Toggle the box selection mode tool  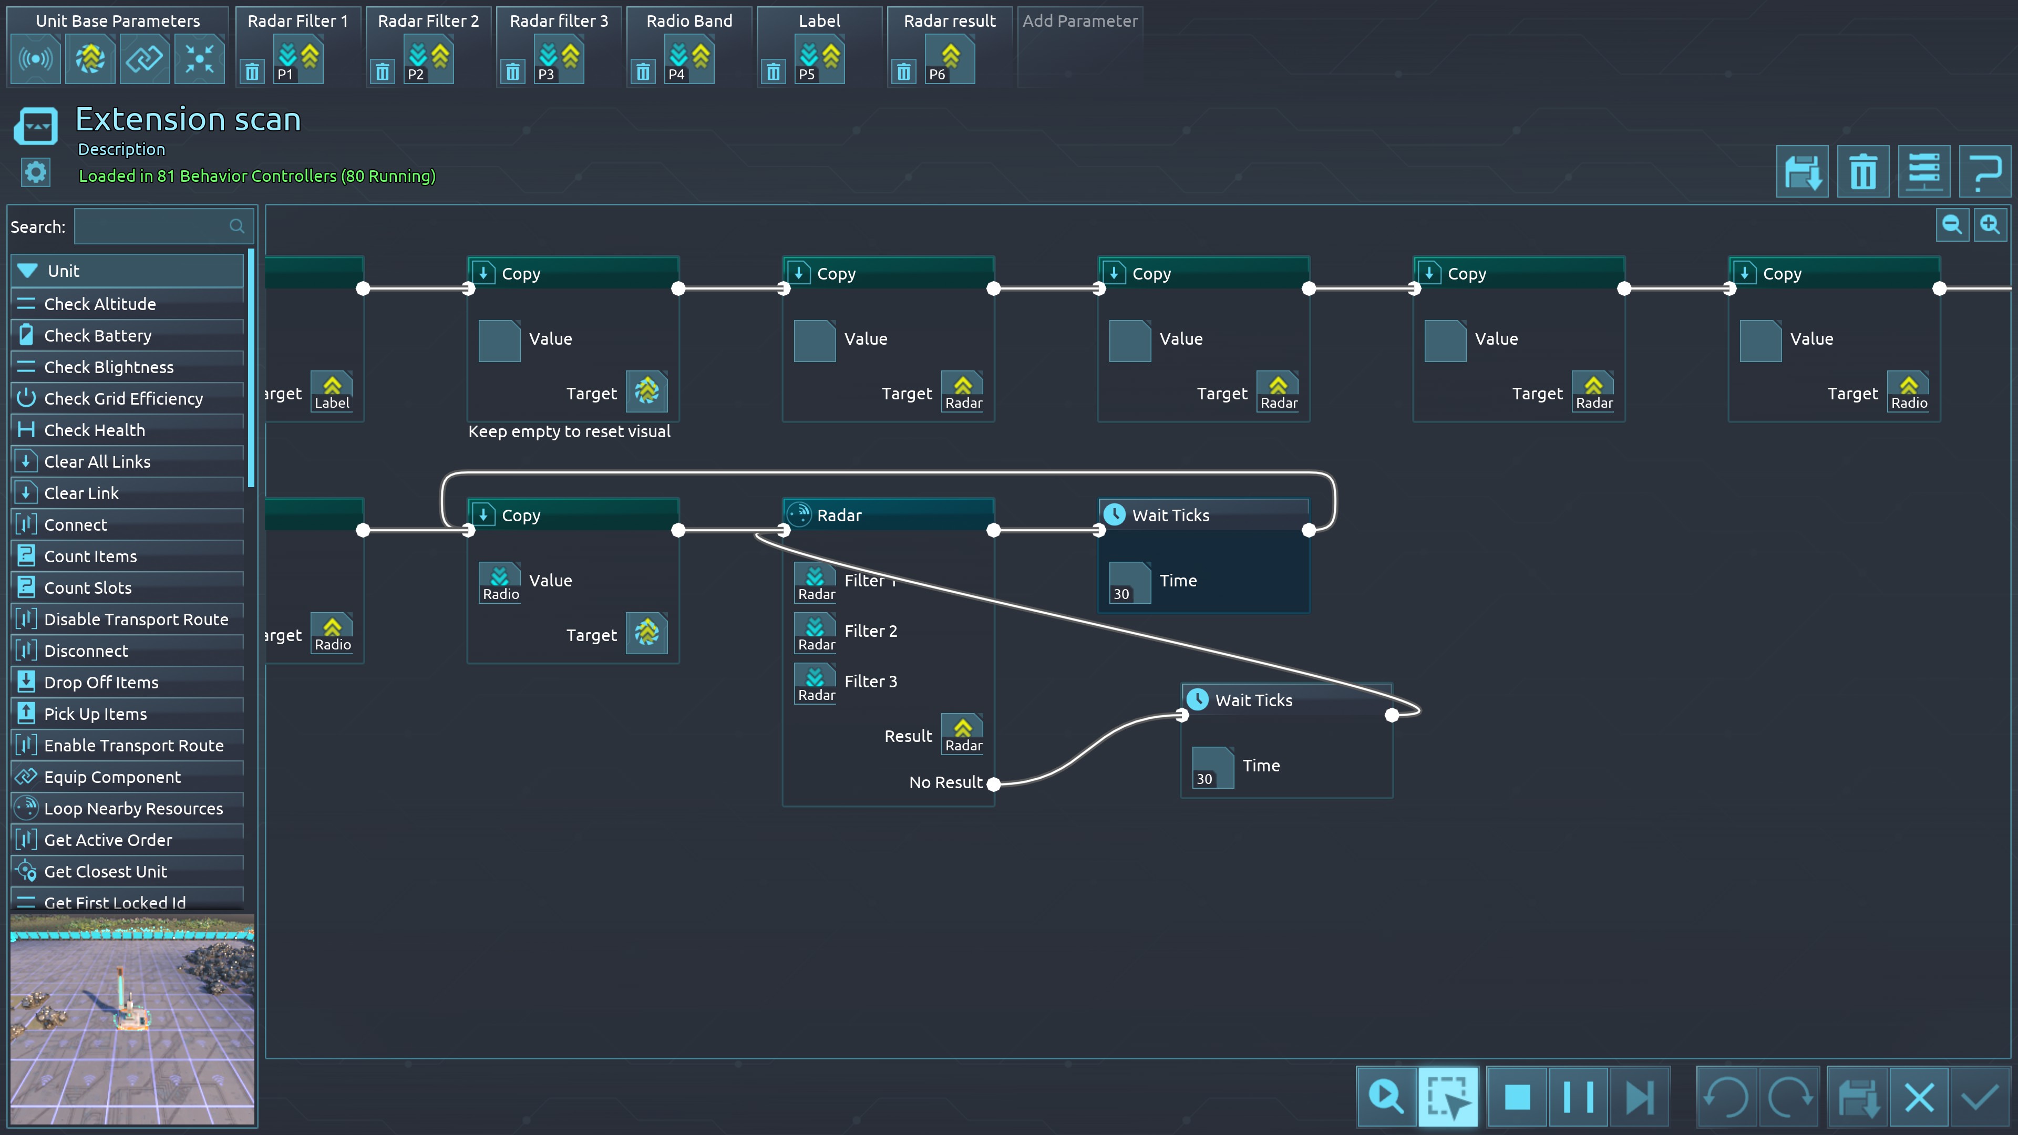[x=1448, y=1097]
